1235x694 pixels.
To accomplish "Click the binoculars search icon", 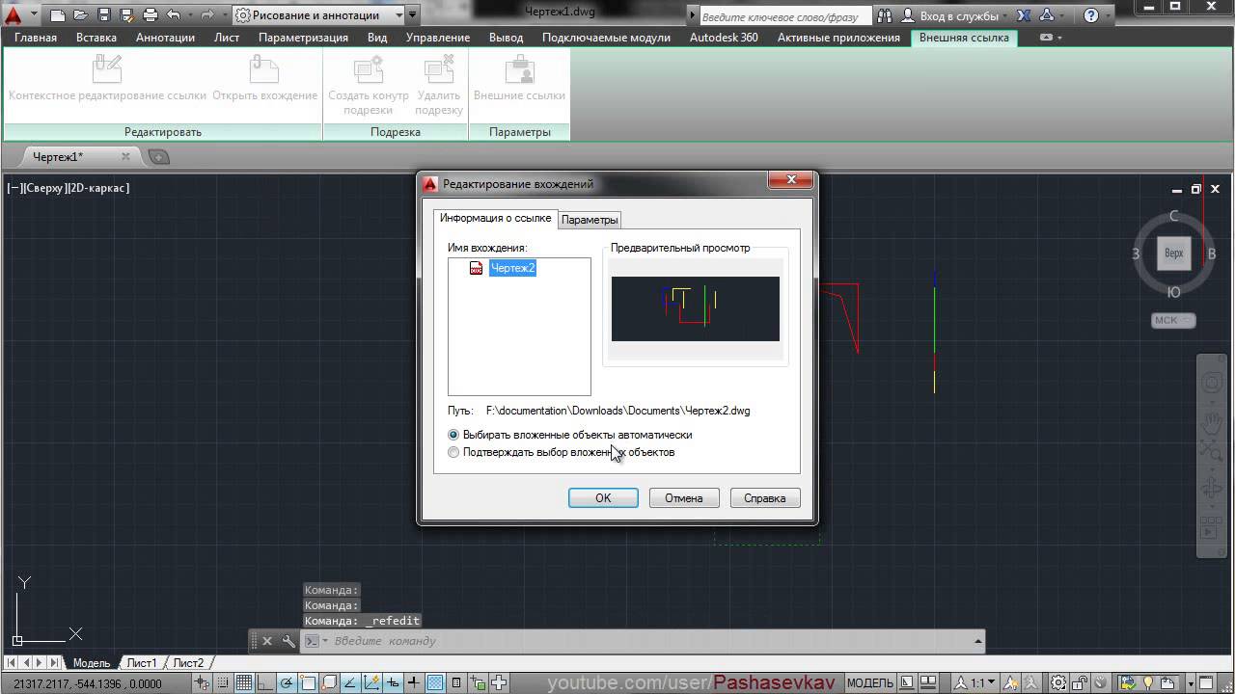I will (x=885, y=15).
